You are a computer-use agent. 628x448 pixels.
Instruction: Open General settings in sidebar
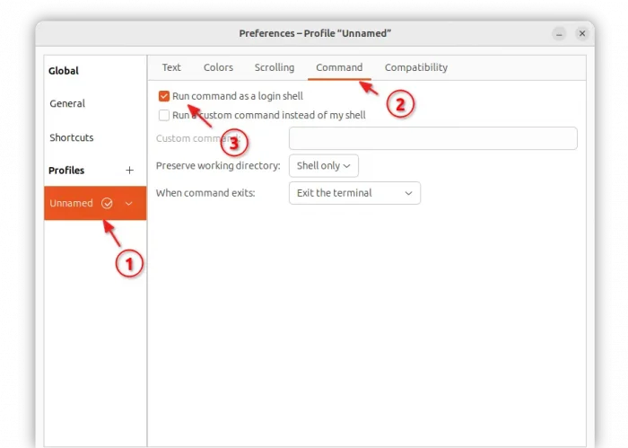point(67,104)
